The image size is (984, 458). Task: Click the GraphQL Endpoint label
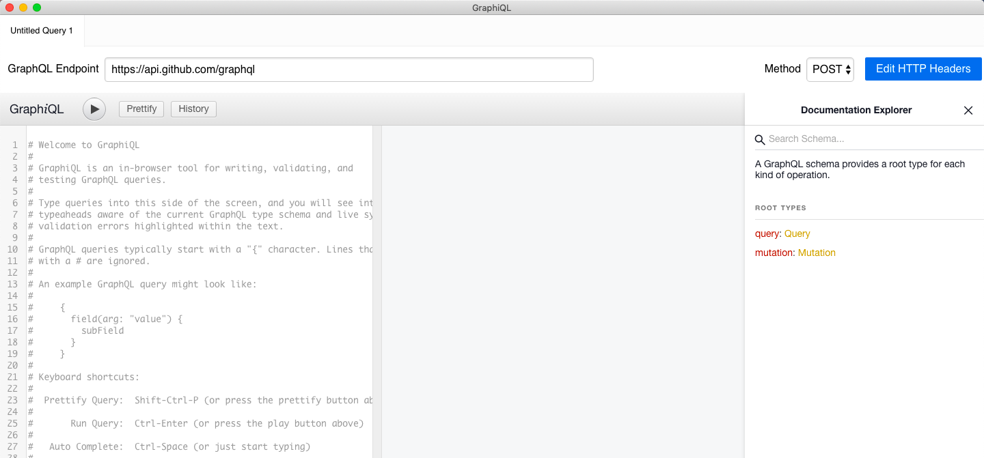[53, 69]
